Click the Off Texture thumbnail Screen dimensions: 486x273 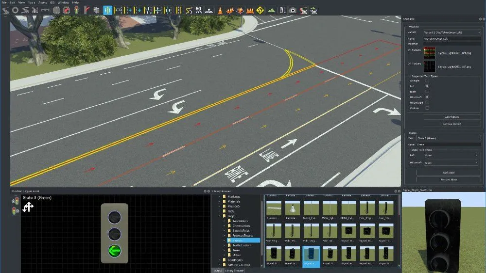[x=429, y=66]
